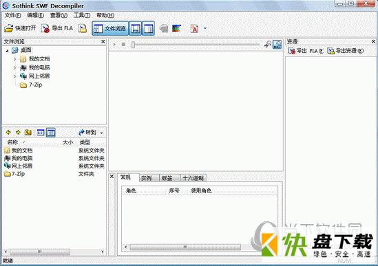
Task: Select My Documents (我的文档) row in file list
Action: 54,151
